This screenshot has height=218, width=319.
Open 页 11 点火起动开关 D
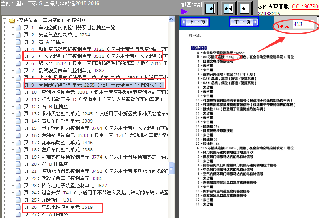click(94, 99)
